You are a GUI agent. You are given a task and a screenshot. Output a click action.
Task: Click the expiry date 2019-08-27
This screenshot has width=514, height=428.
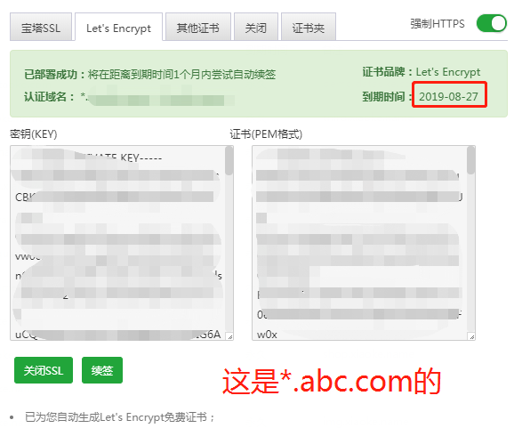(x=448, y=96)
